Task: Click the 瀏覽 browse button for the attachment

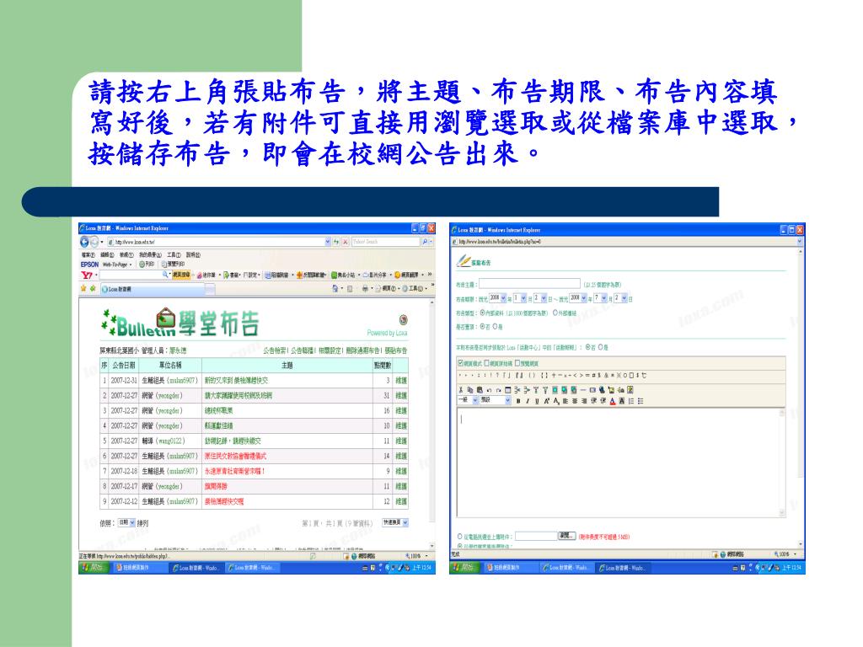Action: [x=567, y=535]
